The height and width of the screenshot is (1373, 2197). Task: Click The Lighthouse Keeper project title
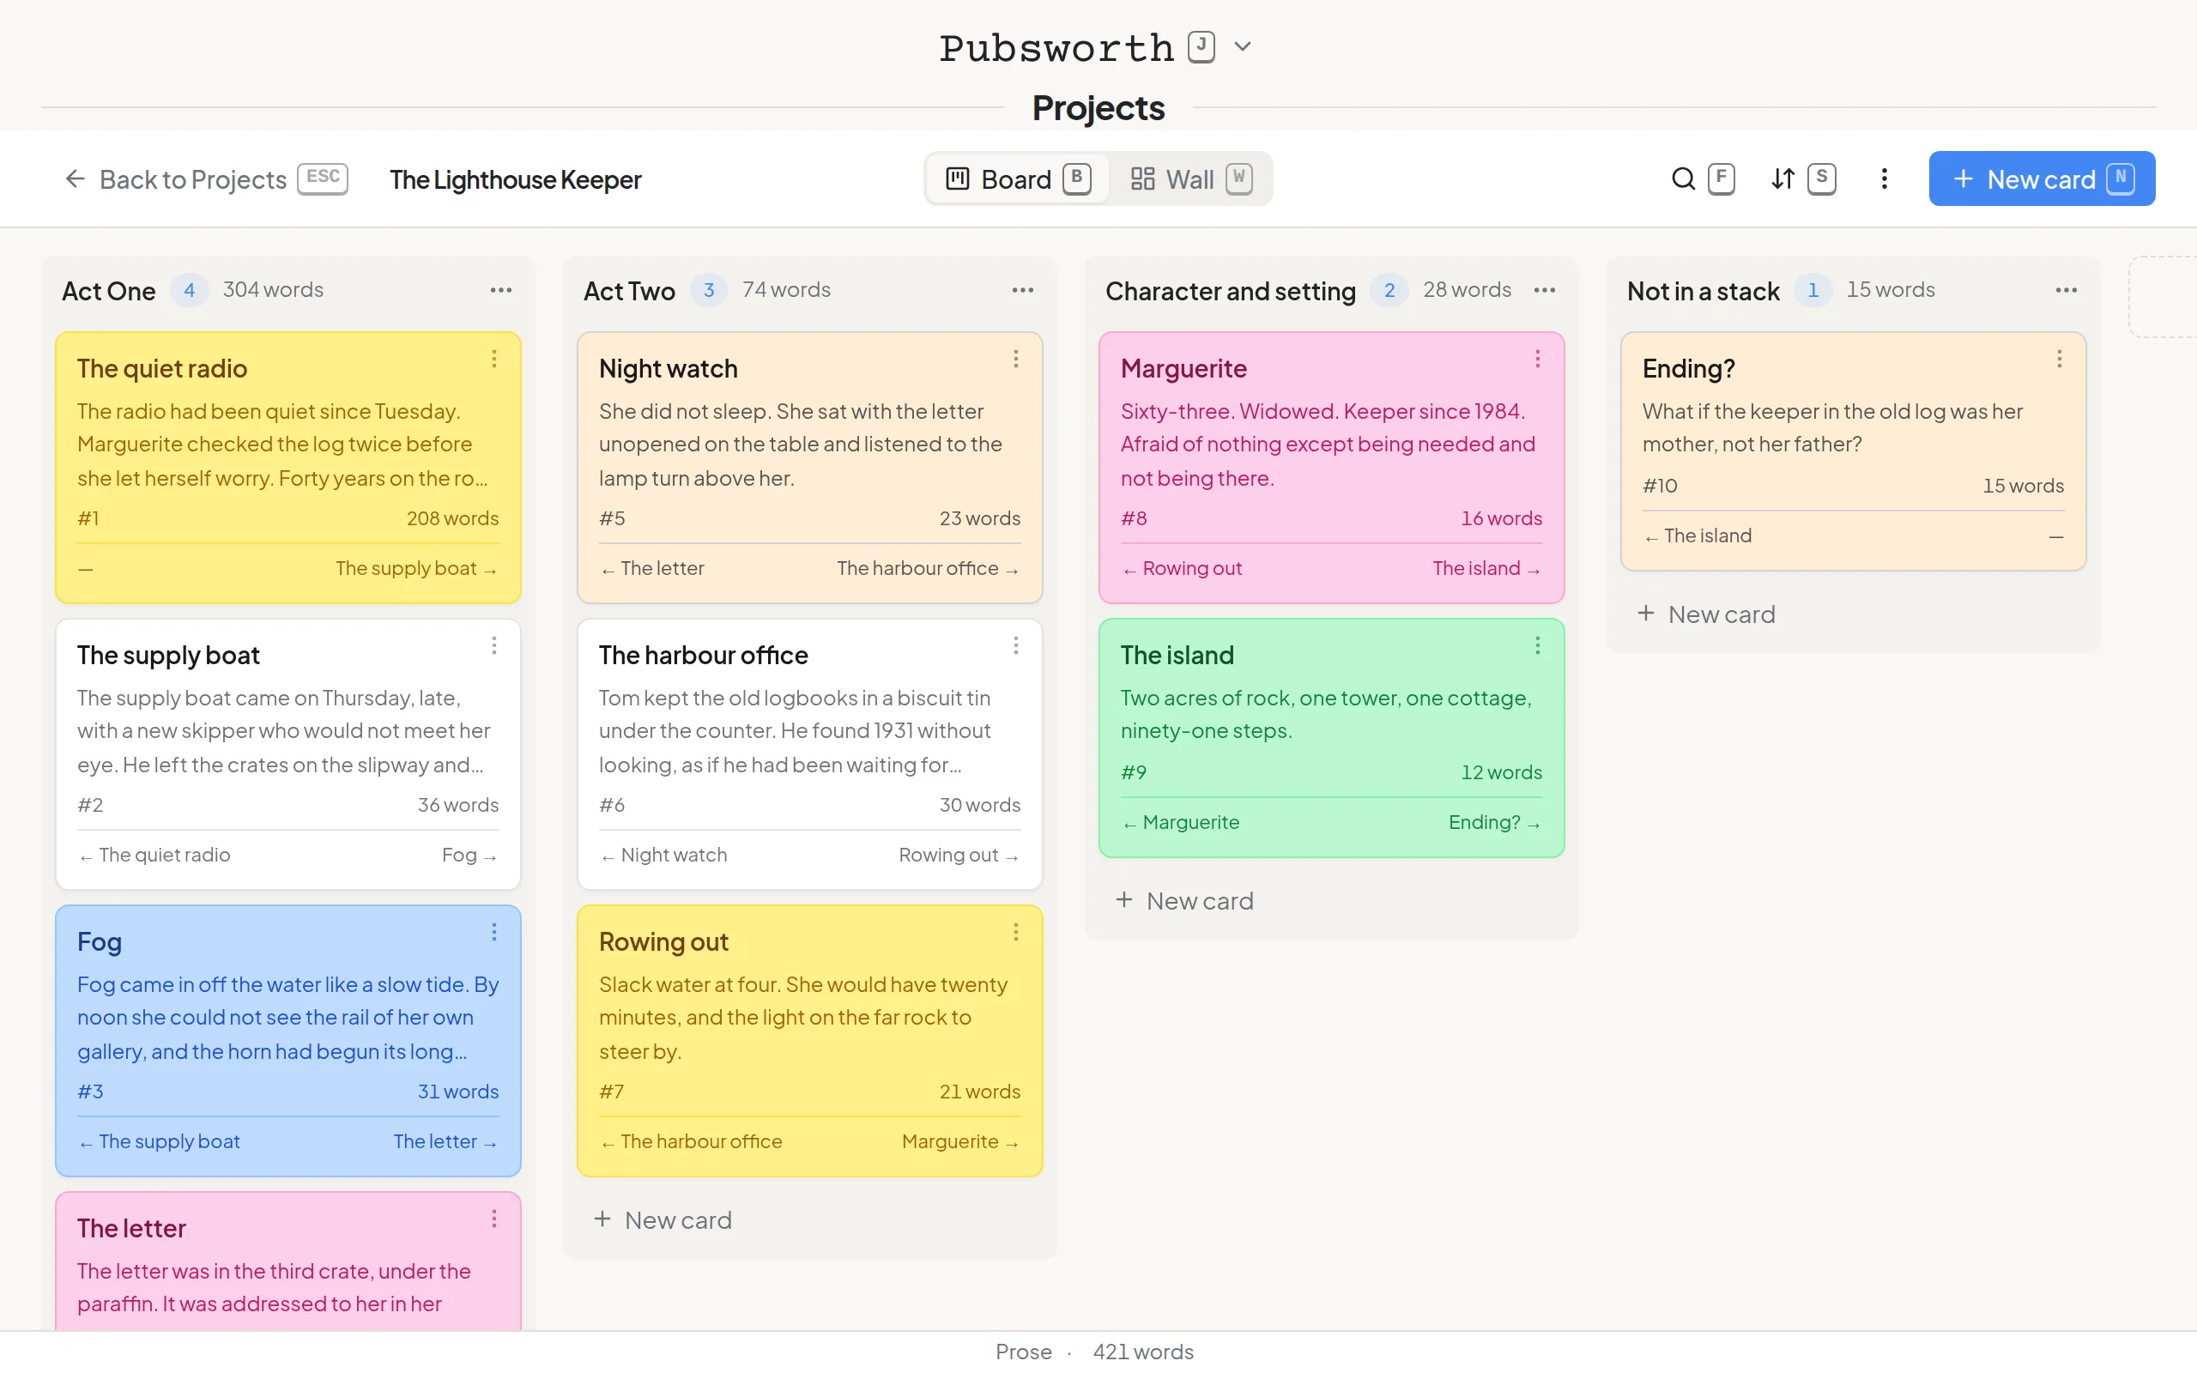[x=516, y=180]
